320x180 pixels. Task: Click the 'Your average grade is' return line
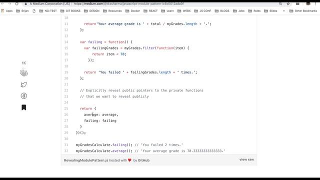coord(147,24)
